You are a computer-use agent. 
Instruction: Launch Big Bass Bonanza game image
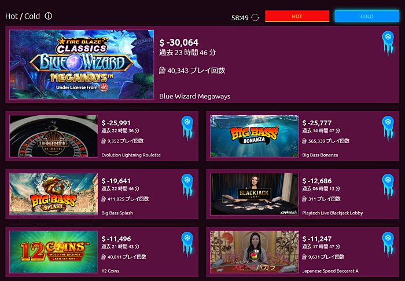pyautogui.click(x=255, y=136)
